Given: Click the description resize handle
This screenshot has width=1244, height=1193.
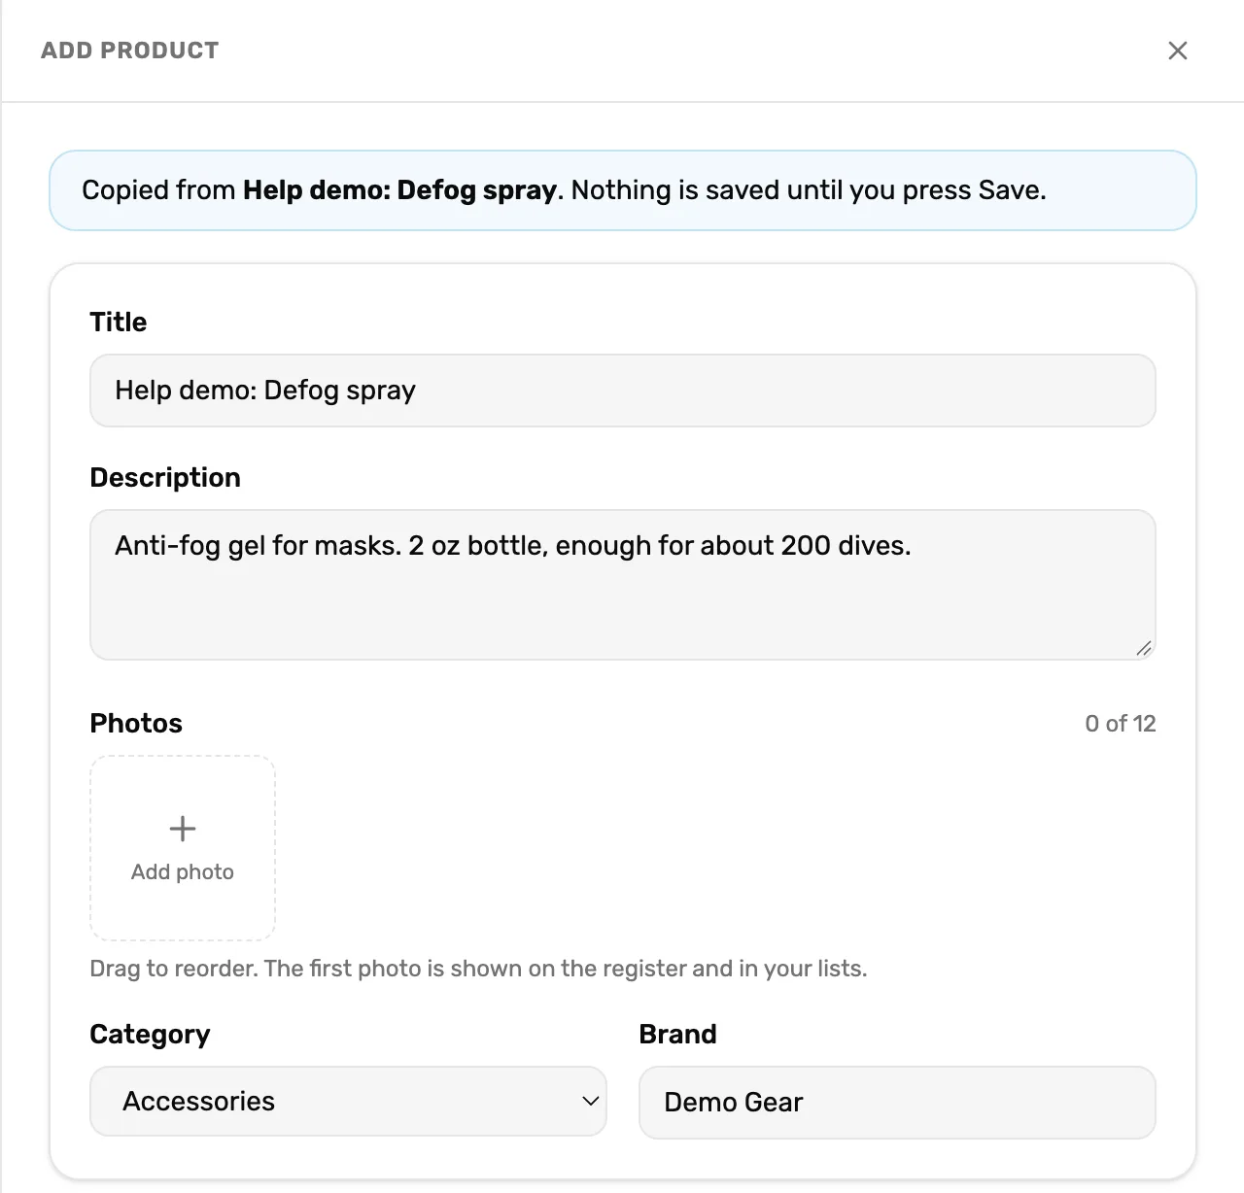Looking at the screenshot, I should point(1144,648).
